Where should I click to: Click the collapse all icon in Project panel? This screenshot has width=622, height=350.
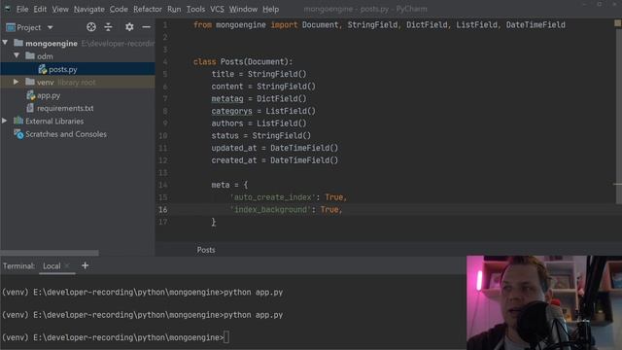tap(108, 27)
